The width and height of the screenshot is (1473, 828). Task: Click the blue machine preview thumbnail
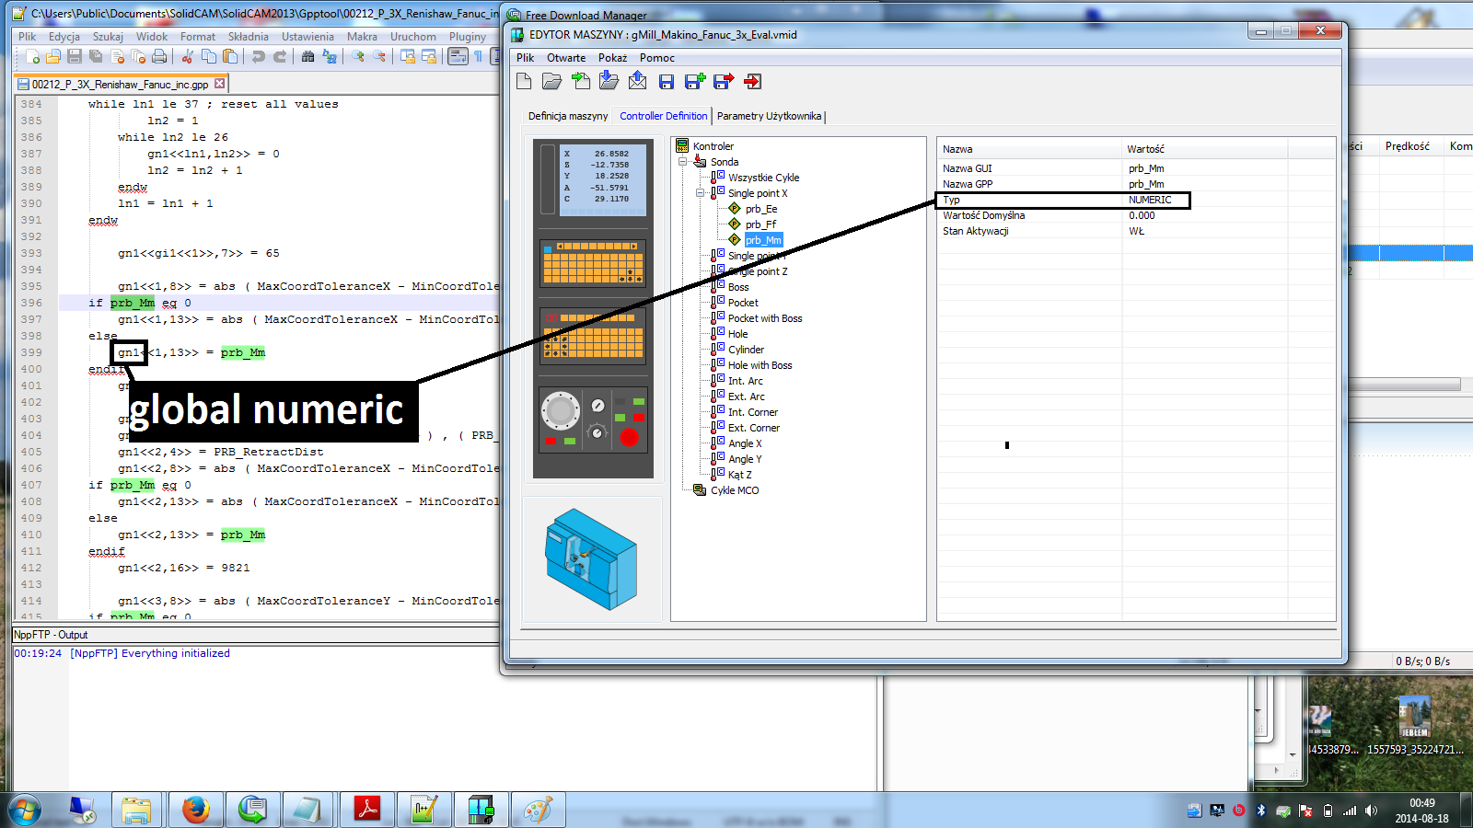pyautogui.click(x=591, y=558)
